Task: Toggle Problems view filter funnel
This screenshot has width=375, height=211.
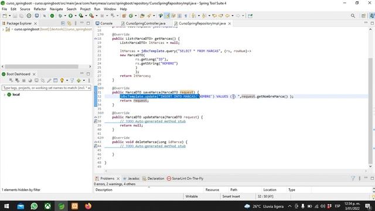Action: click(x=353, y=178)
